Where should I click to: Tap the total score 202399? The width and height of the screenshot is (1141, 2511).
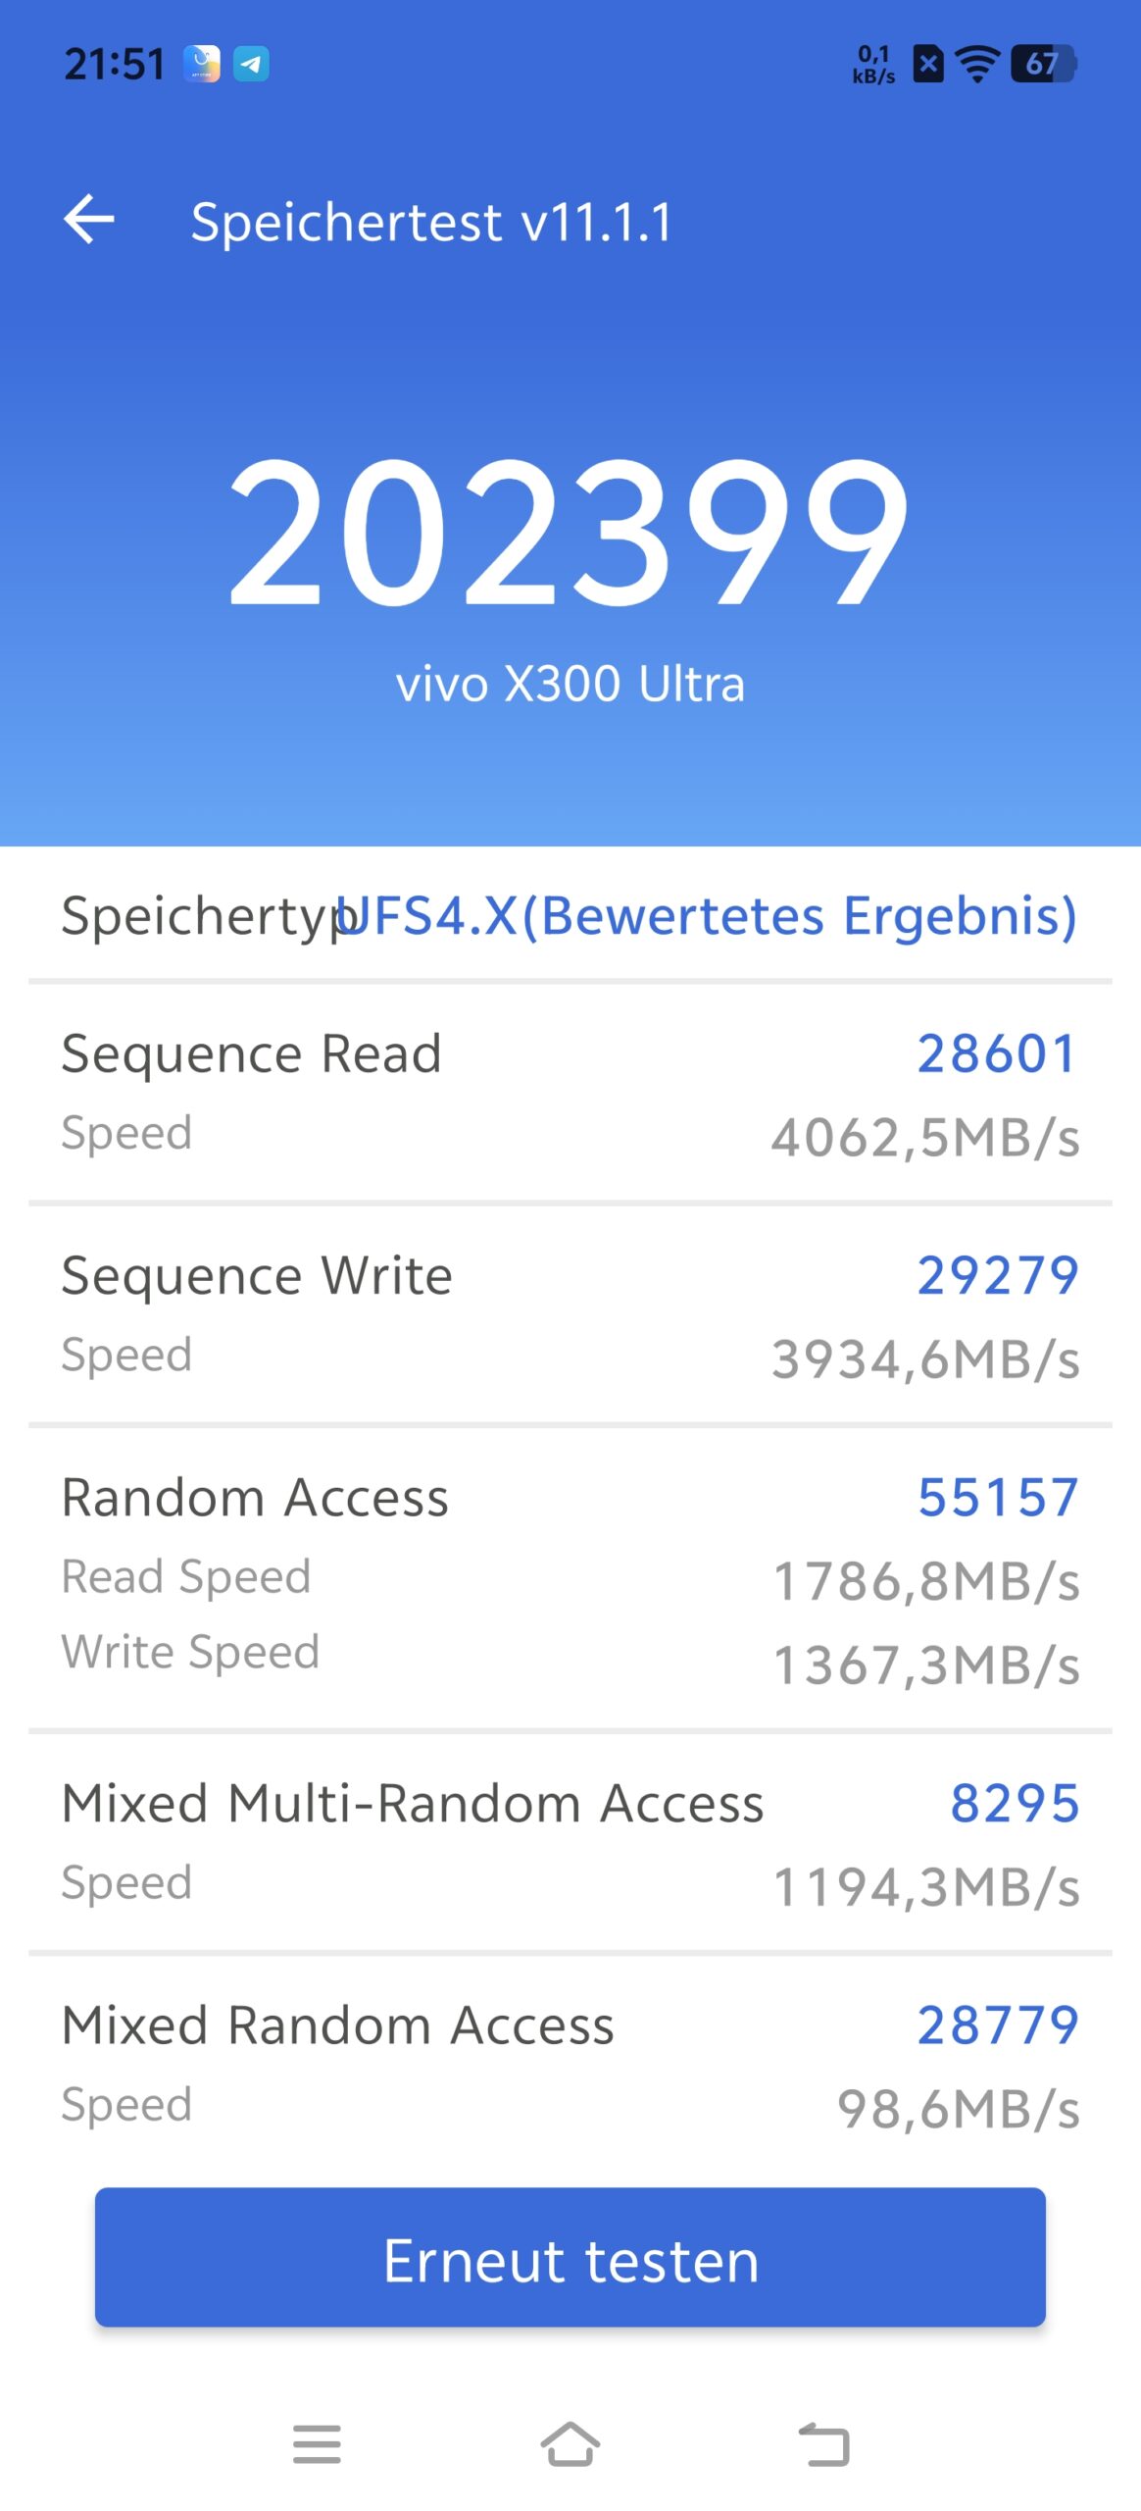pos(570,533)
